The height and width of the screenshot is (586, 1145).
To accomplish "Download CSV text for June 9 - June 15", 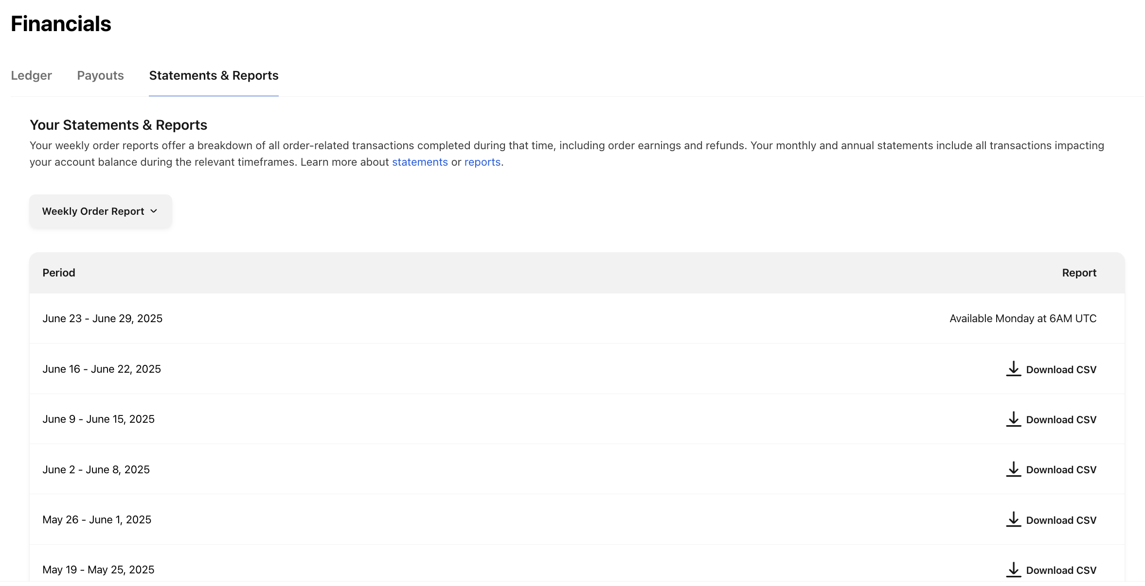I will pyautogui.click(x=1061, y=420).
